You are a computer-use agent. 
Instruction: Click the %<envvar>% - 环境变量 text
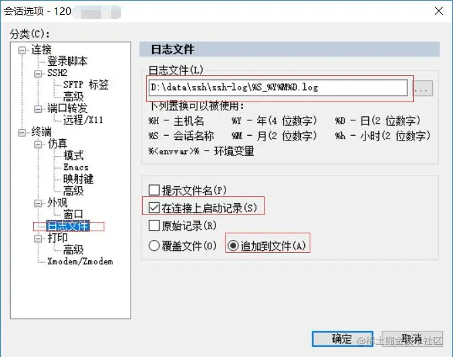[x=201, y=151]
